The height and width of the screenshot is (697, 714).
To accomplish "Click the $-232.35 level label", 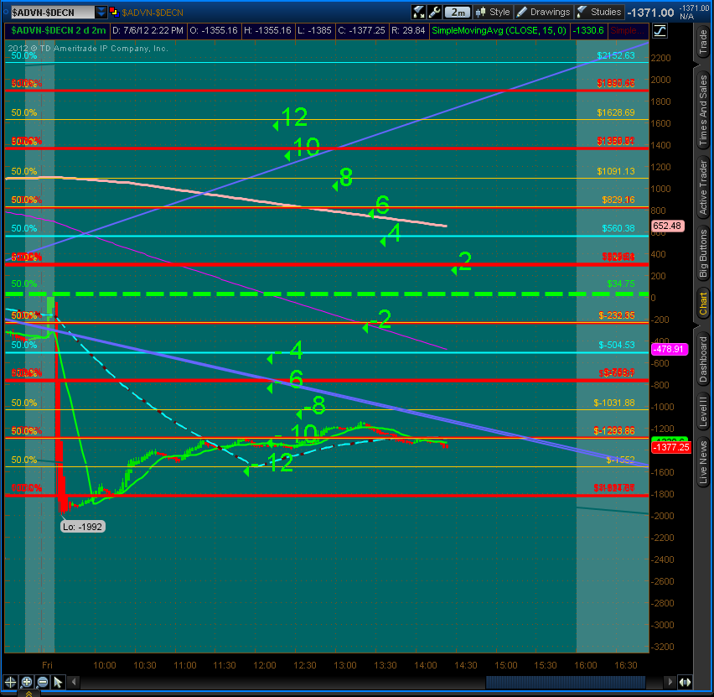I will 617,315.
